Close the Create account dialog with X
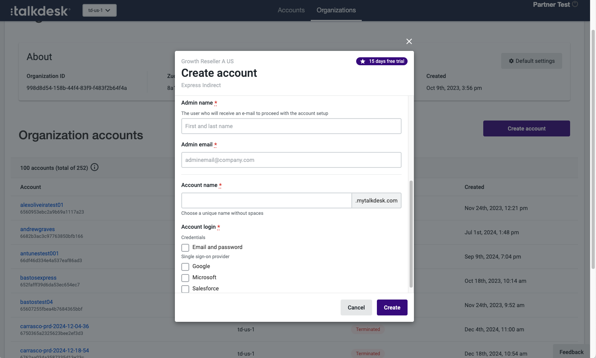Viewport: 596px width, 358px height. pyautogui.click(x=409, y=41)
